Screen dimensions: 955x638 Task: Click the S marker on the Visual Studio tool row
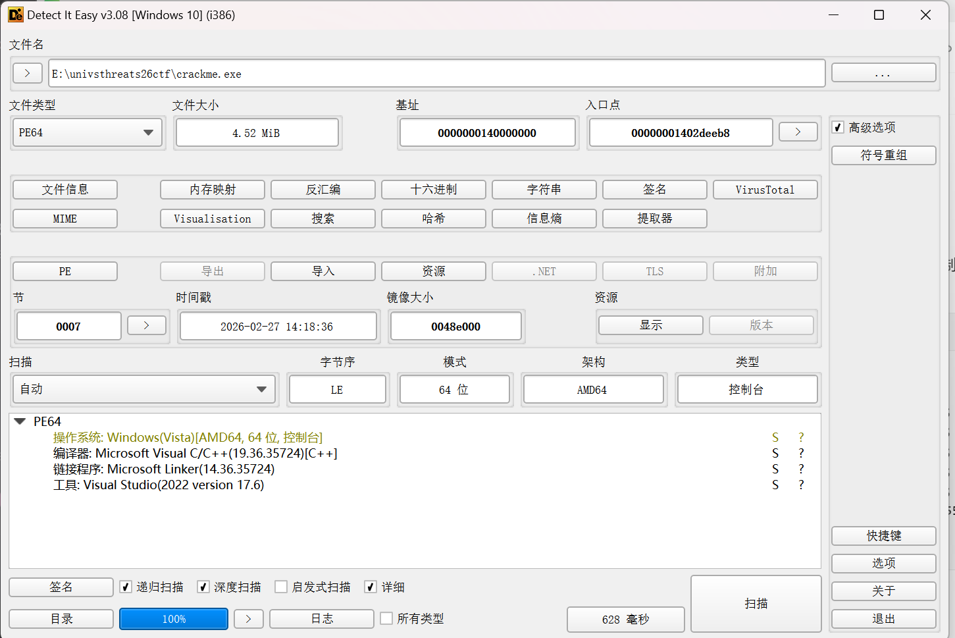tap(775, 485)
